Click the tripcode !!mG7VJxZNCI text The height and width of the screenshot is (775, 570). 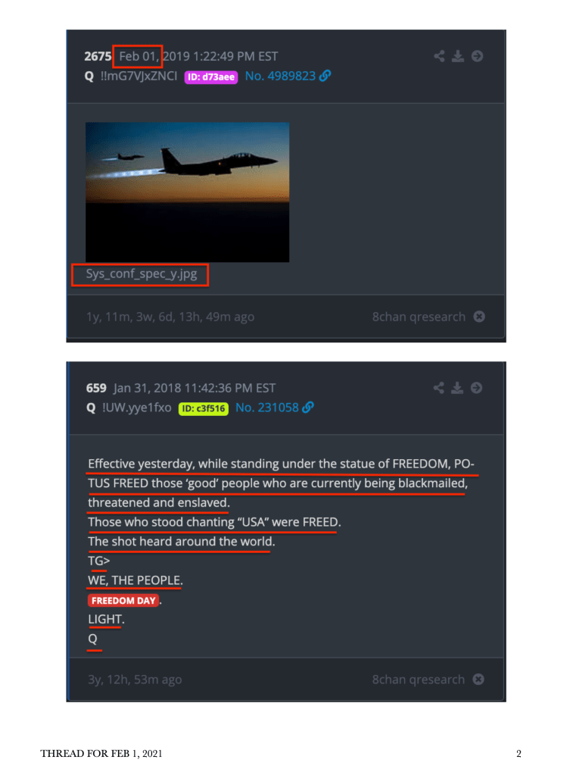tap(139, 76)
